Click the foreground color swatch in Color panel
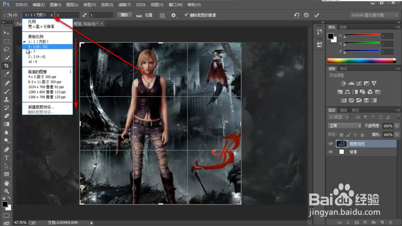Image resolution: width=402 pixels, height=226 pixels. pos(331,36)
